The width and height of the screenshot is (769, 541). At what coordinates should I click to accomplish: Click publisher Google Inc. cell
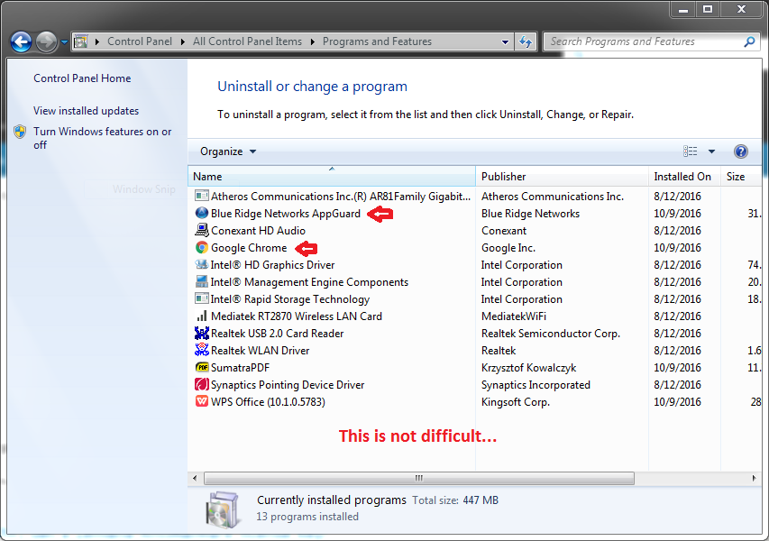(508, 248)
